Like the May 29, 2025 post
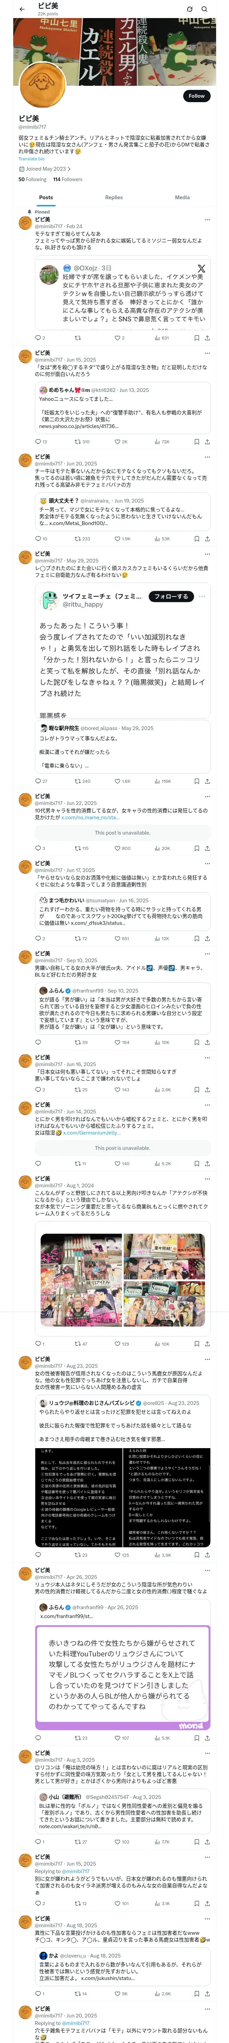This screenshot has height=2043, width=229. (x=122, y=781)
